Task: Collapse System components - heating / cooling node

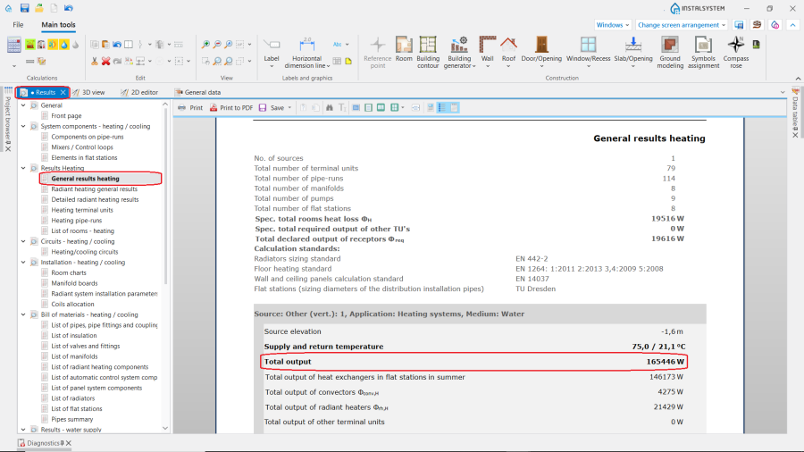Action: coord(23,126)
